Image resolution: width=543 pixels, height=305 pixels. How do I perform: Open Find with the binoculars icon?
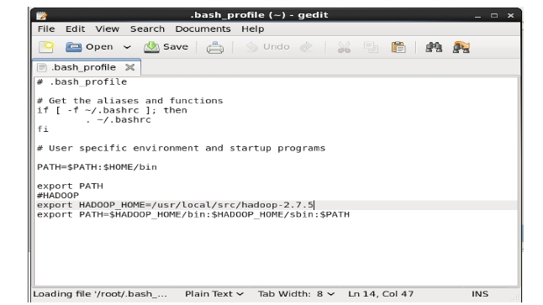pos(434,47)
